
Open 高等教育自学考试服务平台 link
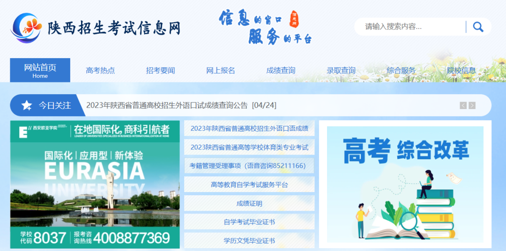(249, 185)
